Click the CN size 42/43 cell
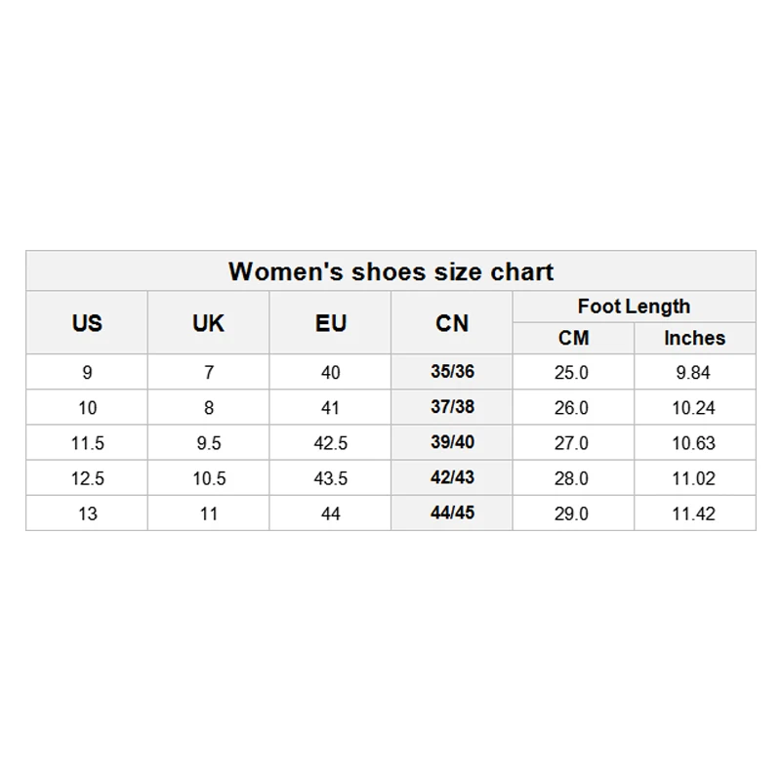Image resolution: width=781 pixels, height=781 pixels. [452, 477]
